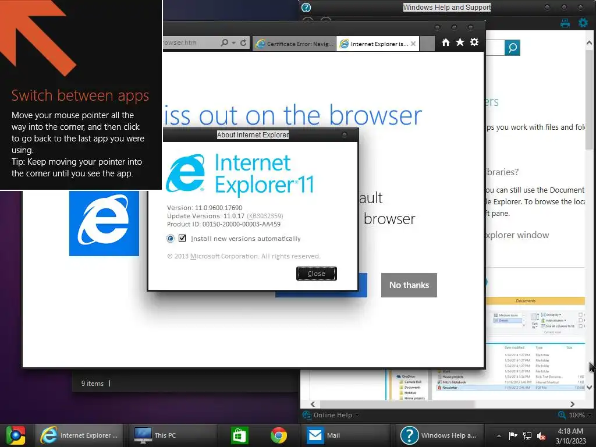596x447 pixels.
Task: Click the Help vertical scrollbar thumb
Action: coord(589,100)
